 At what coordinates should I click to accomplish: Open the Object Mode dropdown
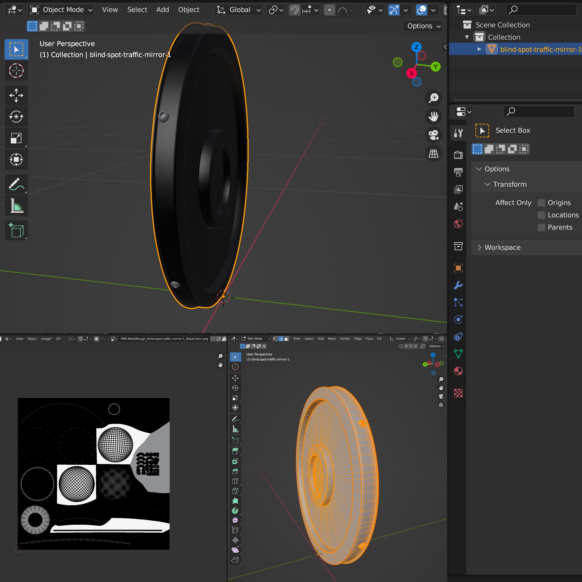[x=61, y=10]
